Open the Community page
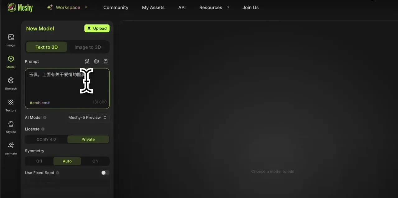398x198 pixels. [116, 7]
